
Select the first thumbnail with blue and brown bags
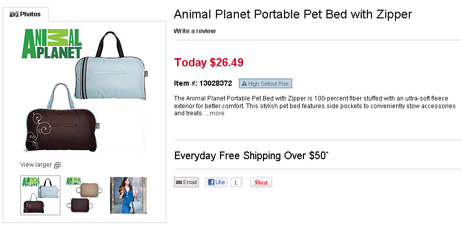click(x=40, y=195)
